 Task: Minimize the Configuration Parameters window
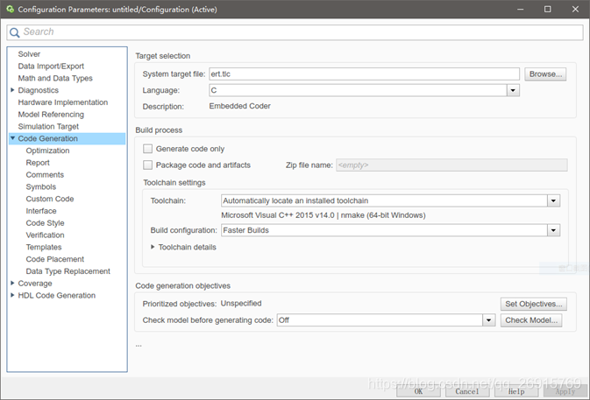click(x=520, y=9)
